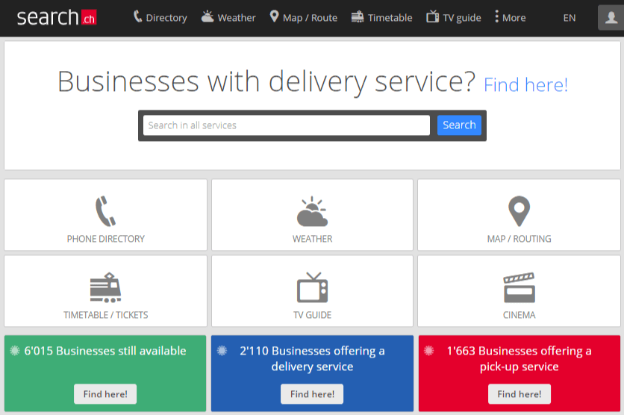Go to TV guide in top navigation
This screenshot has height=415, width=624.
[454, 17]
